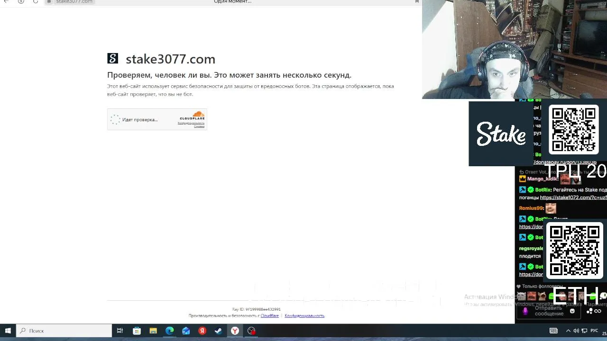The image size is (607, 341).
Task: Click the donatepay.ru link in chat
Action: pyautogui.click(x=565, y=162)
